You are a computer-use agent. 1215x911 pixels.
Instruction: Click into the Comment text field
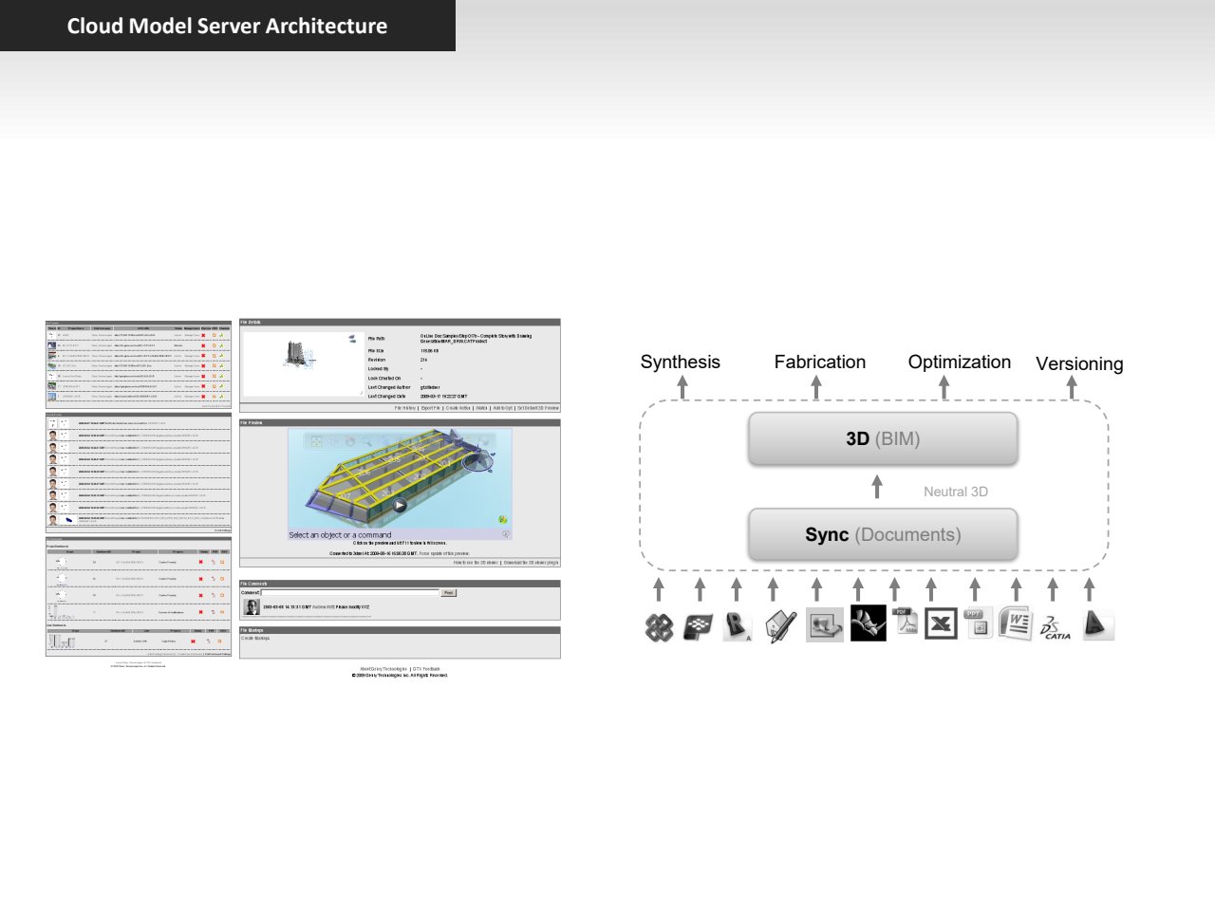[x=349, y=593]
